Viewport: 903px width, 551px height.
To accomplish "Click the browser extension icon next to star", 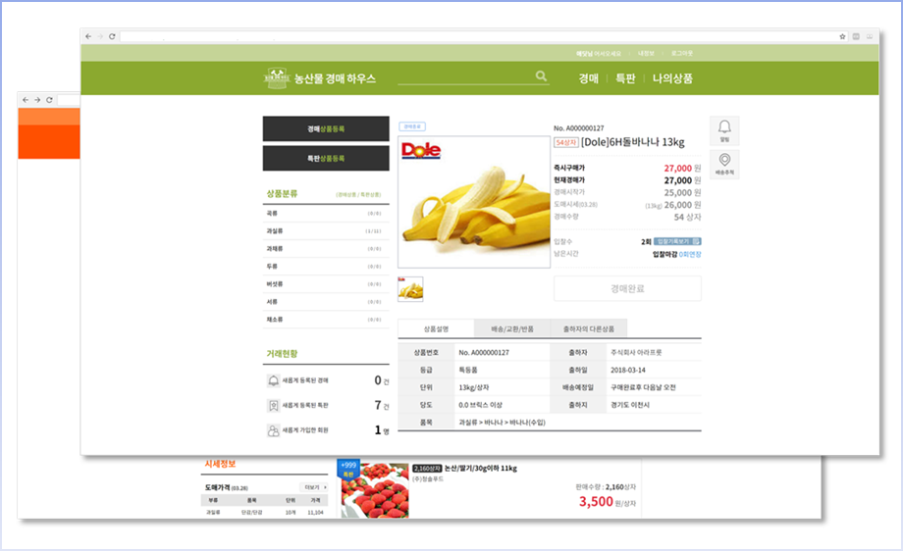I will point(856,36).
